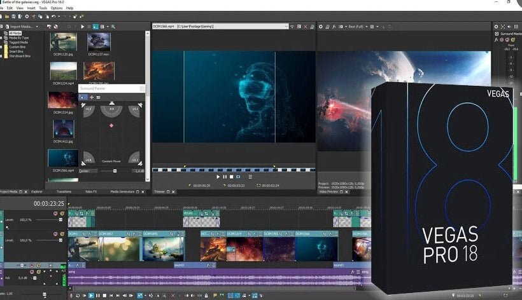Click the Paste icon in main toolbar
522x300 pixels.
click(x=47, y=17)
